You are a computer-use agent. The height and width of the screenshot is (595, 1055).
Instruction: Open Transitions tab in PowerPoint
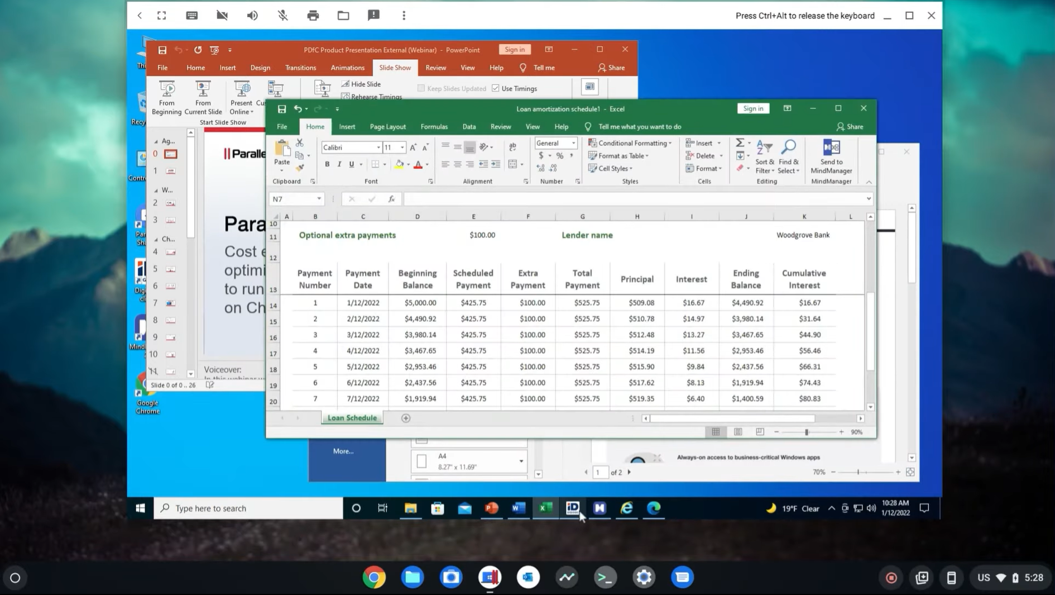pos(300,68)
